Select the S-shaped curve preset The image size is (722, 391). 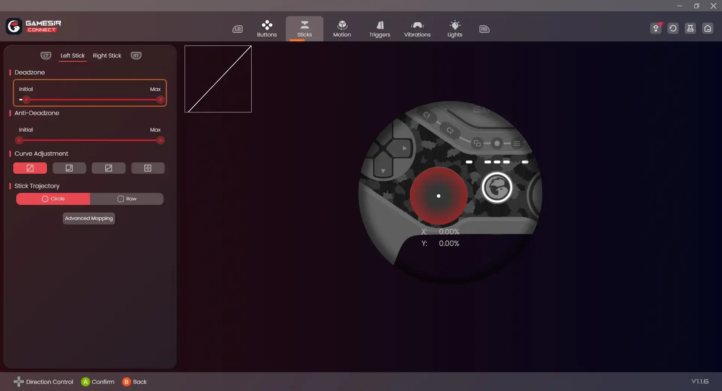coord(109,168)
